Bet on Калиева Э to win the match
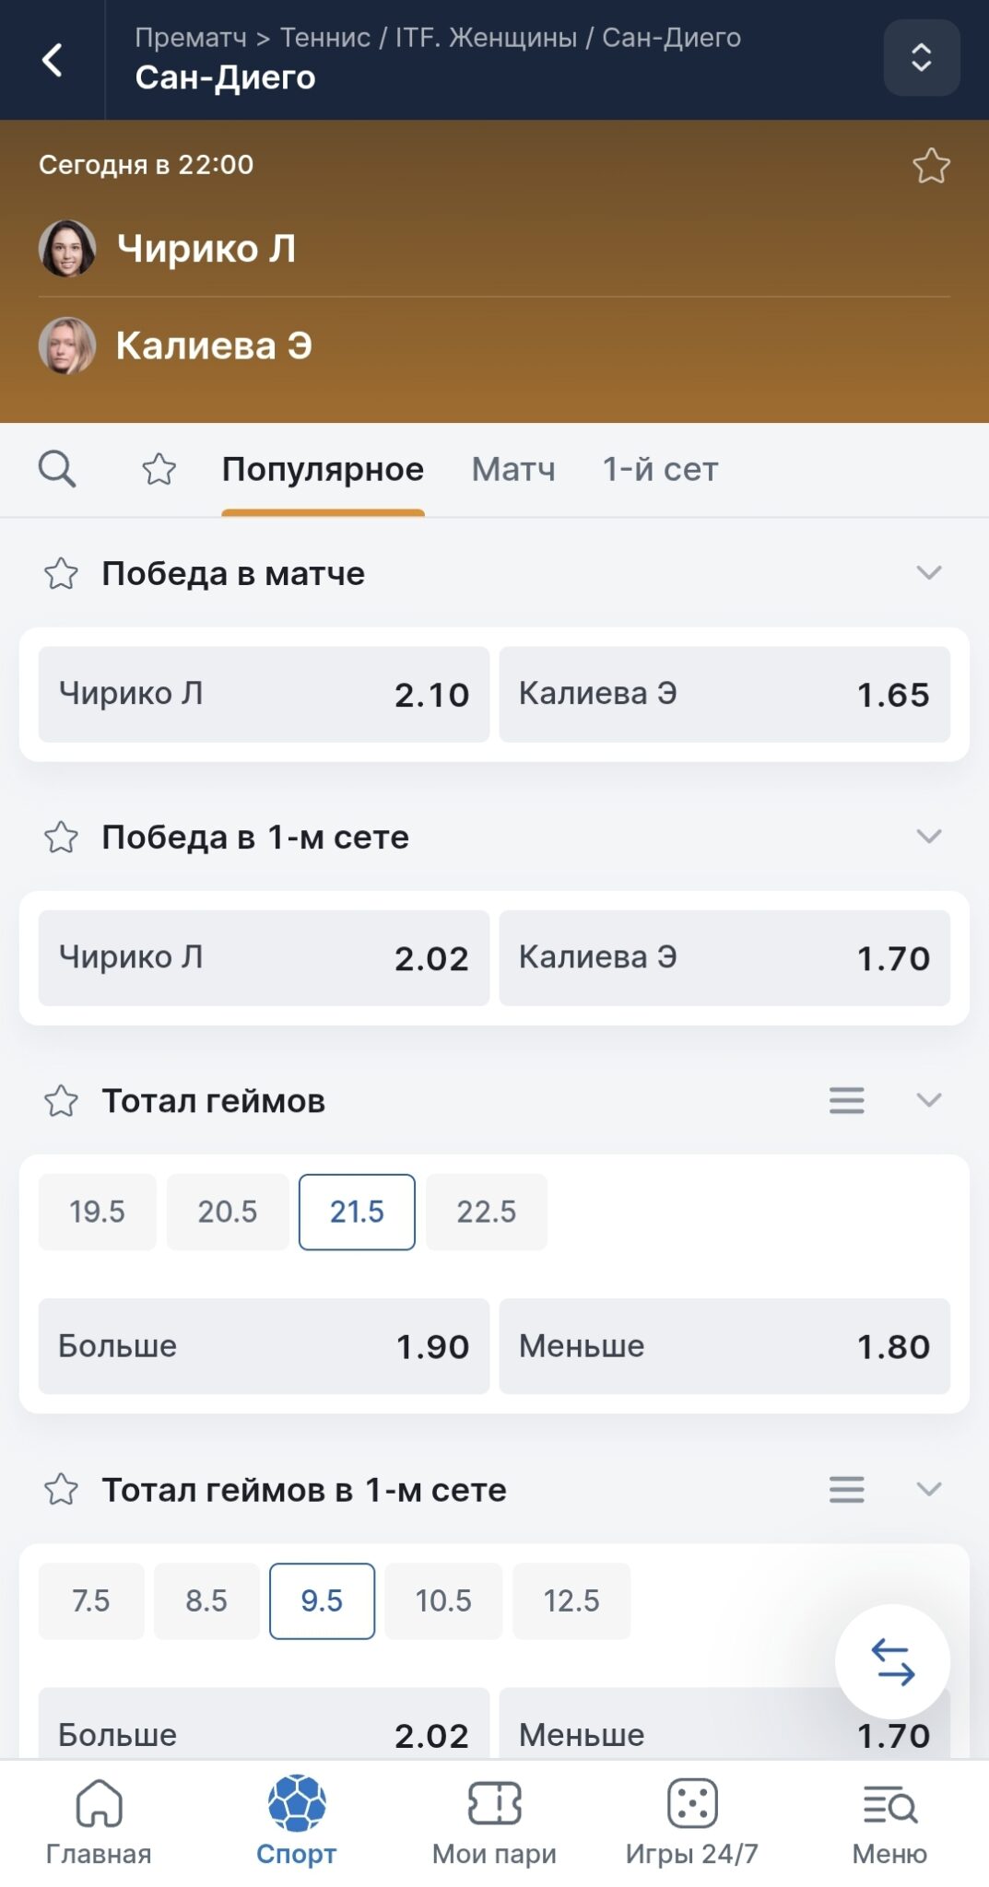989x1887 pixels. (x=725, y=694)
